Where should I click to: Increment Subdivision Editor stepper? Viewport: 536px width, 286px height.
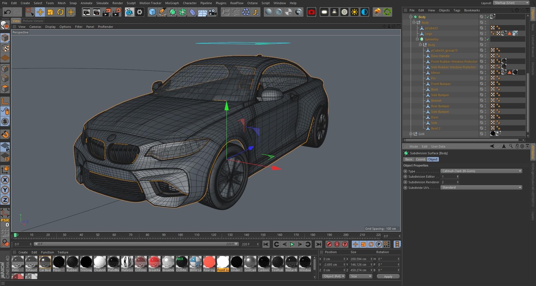pos(458,176)
